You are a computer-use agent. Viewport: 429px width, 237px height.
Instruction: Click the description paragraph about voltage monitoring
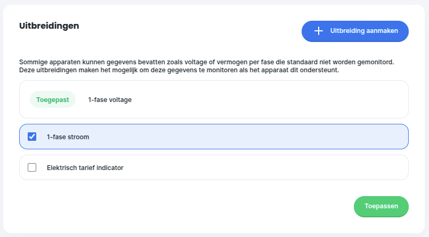click(207, 66)
